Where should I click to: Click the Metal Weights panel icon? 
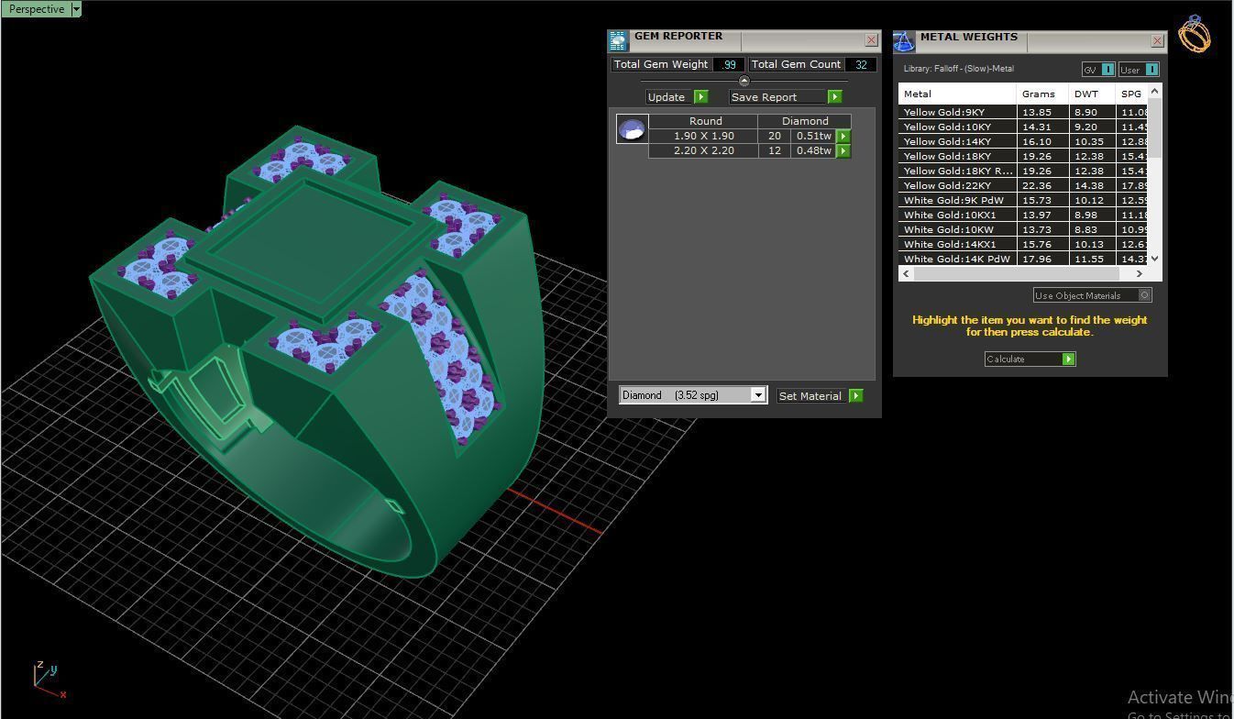pos(904,41)
